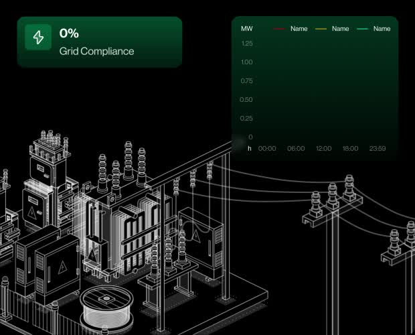Viewport: 415px width, 335px height.
Task: Click the lightning bolt icon
Action: point(38,37)
